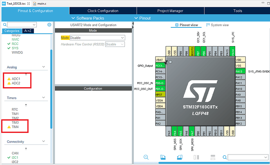Click the zoom out magnifier icon

tap(146, 157)
